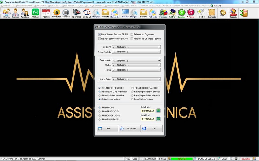Screen dimensions: 259x161
Task: Click the red A Pagar dollar icon
Action: pyautogui.click(x=191, y=13)
